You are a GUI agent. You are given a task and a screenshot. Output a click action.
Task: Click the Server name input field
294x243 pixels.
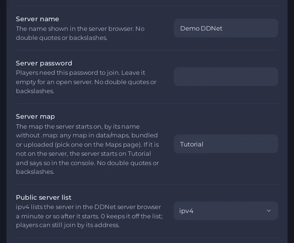pos(226,28)
